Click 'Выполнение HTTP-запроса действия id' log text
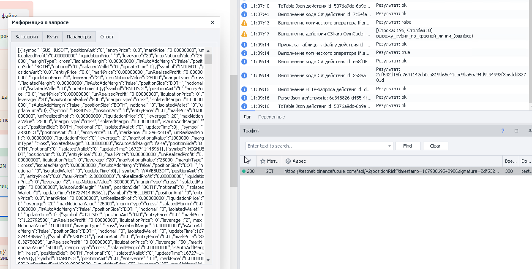Viewport: 532px width, 269px height. (324, 89)
